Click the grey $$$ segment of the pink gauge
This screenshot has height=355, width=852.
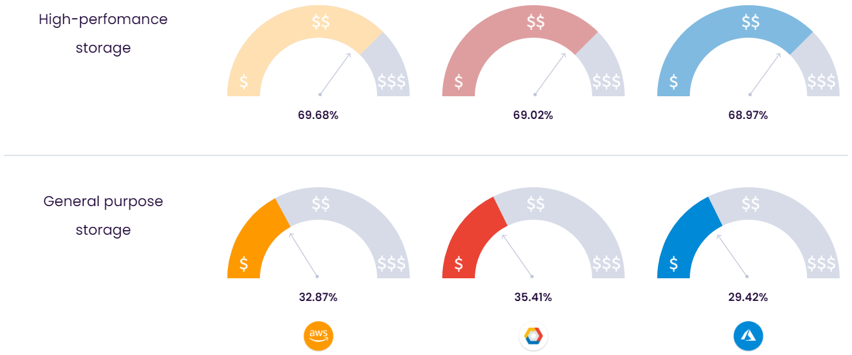point(606,81)
